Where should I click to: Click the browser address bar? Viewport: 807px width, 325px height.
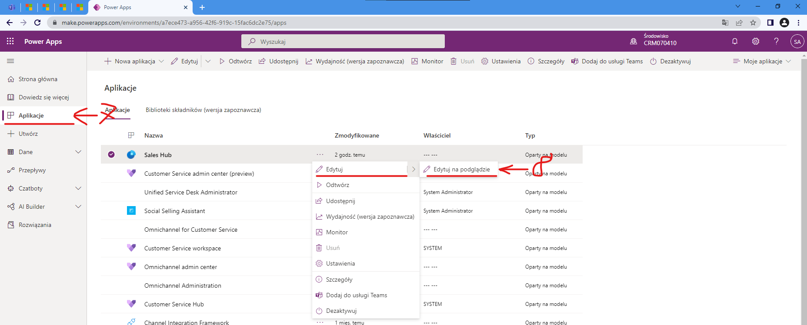coord(383,23)
